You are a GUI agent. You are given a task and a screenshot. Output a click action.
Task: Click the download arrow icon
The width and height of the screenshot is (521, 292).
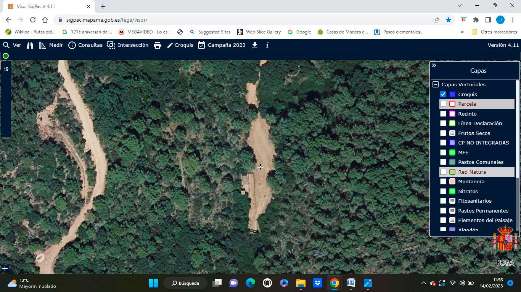pyautogui.click(x=255, y=45)
